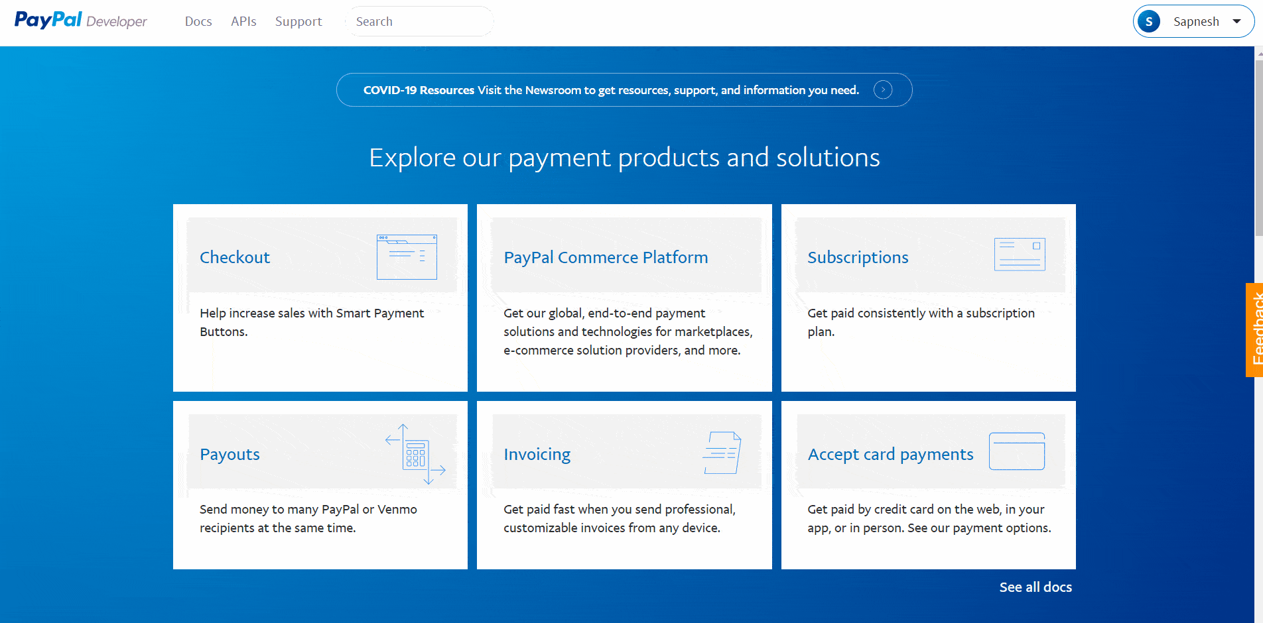Click the Checkout description about Smart Payment Buttons
1263x623 pixels.
point(312,322)
